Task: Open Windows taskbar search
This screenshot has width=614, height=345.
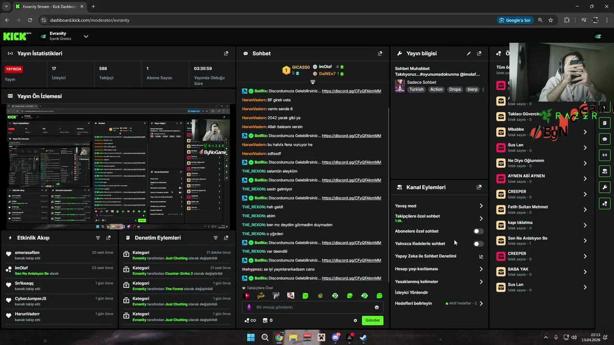Action: [x=265, y=337]
